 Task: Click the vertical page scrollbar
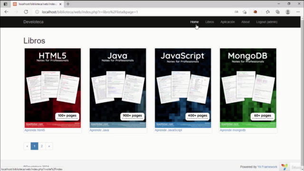tap(302, 93)
